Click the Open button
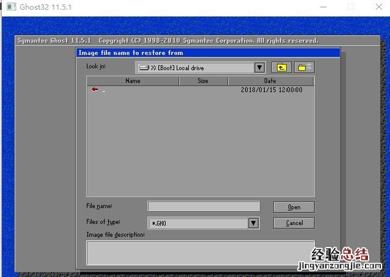The image size is (390, 277). point(294,207)
